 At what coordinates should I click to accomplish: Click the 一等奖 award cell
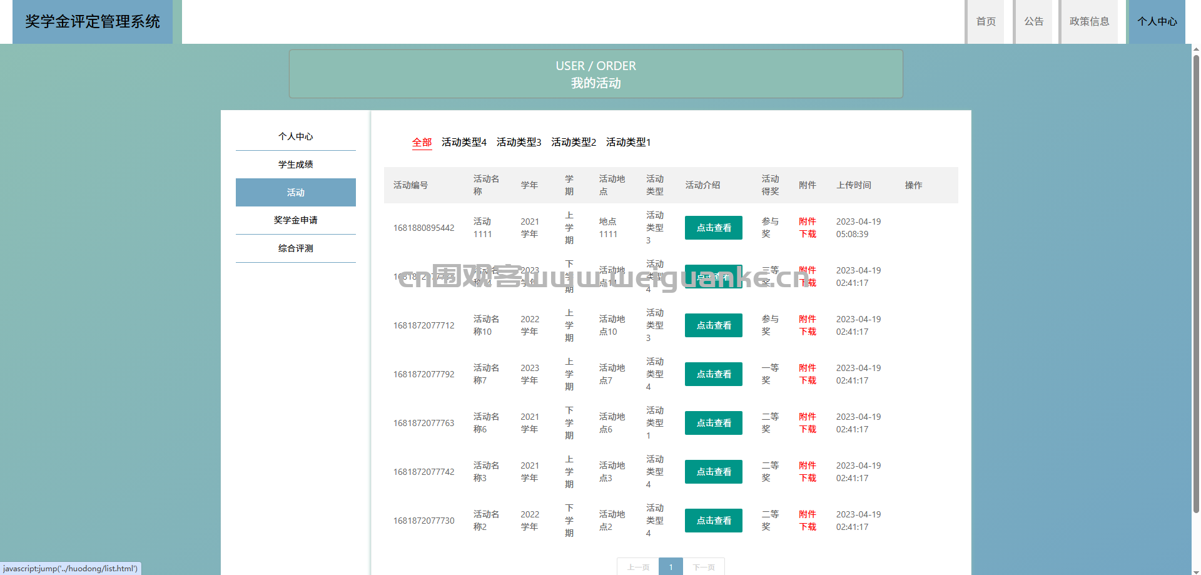770,374
